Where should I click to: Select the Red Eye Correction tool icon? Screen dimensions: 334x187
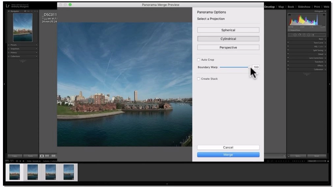tap(300, 35)
